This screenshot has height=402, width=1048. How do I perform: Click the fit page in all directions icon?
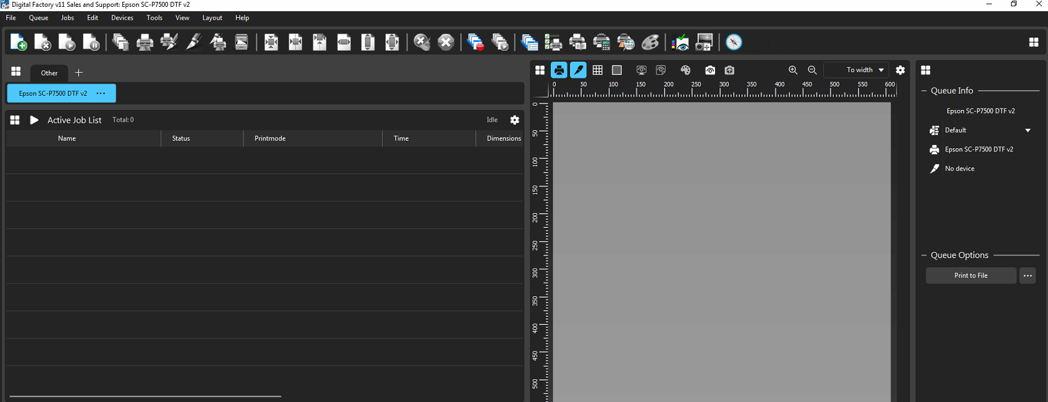click(392, 42)
